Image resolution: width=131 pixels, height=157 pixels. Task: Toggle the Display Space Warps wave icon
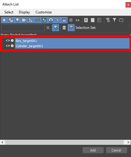(x=37, y=20)
